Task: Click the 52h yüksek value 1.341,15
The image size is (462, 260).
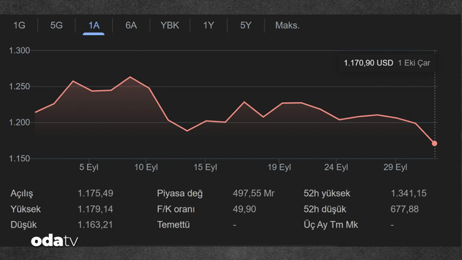Action: pos(408,193)
